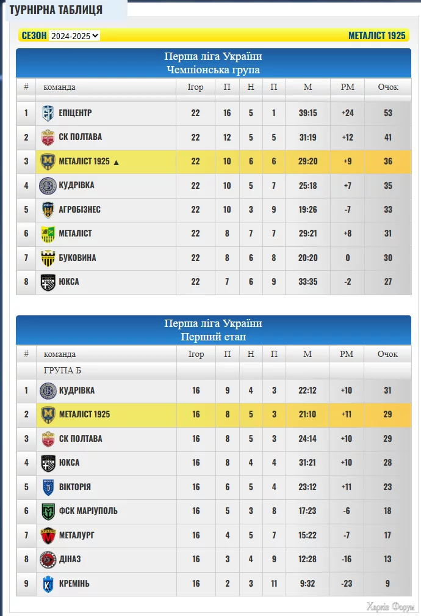Viewport: 421px width, 616px height.
Task: Open the Кудрівка team link in Група Б
Action: click(77, 391)
